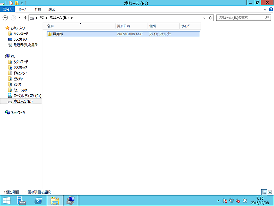The height and width of the screenshot is (206, 274).
Task: Sort by the 種類 column header
Action: pos(163,26)
